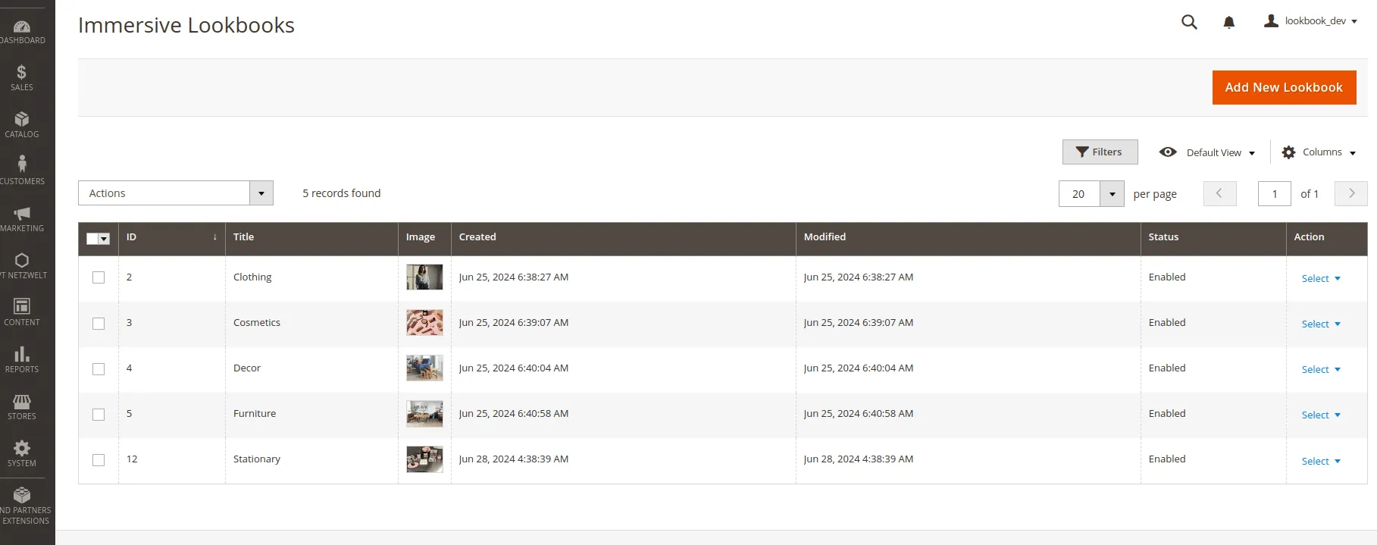Open the per page size dropdown
Viewport: 1377px width, 545px height.
pos(1112,194)
